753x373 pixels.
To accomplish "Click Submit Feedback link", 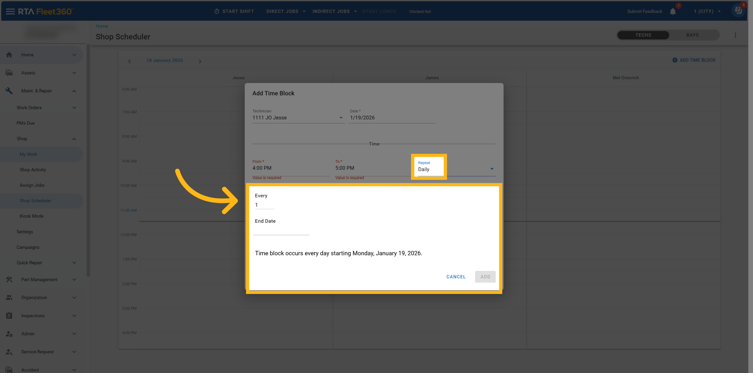I will point(644,12).
